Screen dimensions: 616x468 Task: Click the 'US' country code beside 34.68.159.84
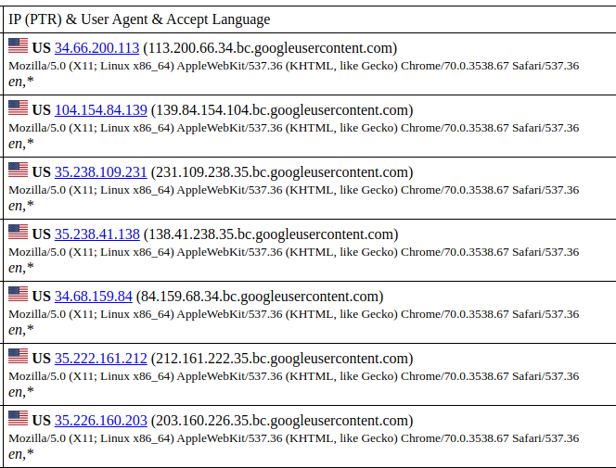coord(41,297)
